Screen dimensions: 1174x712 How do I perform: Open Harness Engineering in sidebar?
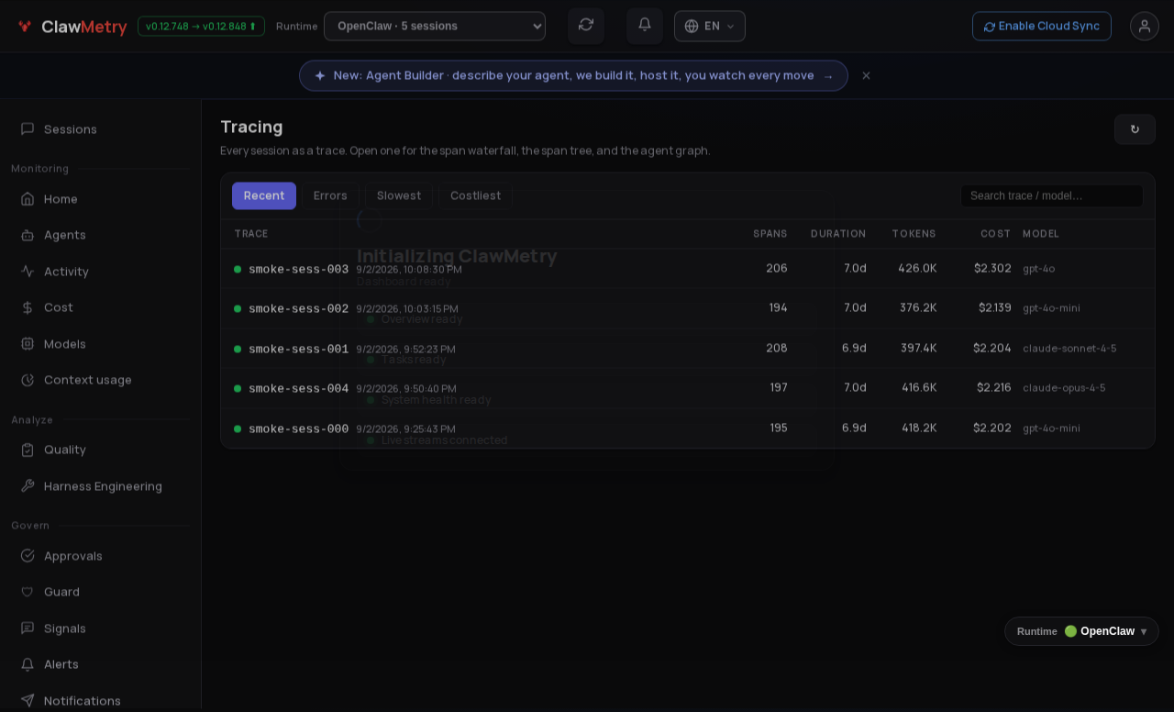coord(101,486)
